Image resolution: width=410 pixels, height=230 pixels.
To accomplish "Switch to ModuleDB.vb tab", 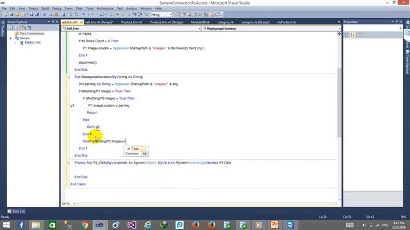I will (x=201, y=22).
